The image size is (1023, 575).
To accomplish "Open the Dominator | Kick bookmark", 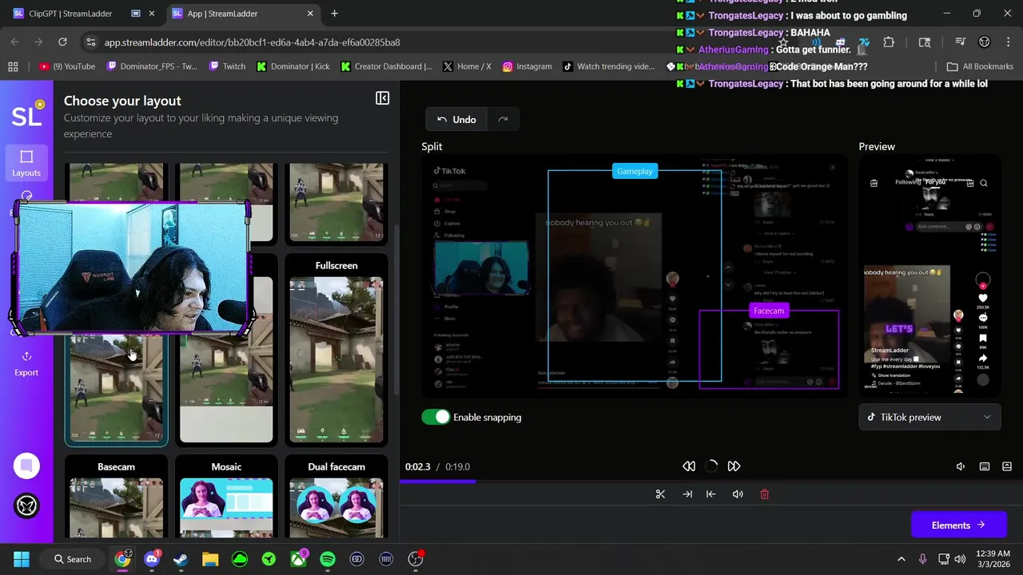I will point(293,66).
